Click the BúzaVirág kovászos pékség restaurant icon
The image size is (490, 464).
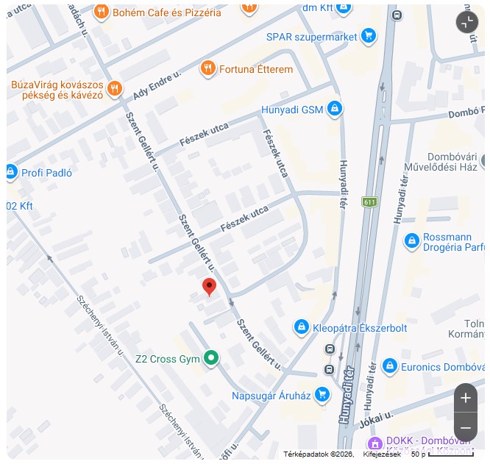[x=115, y=89]
